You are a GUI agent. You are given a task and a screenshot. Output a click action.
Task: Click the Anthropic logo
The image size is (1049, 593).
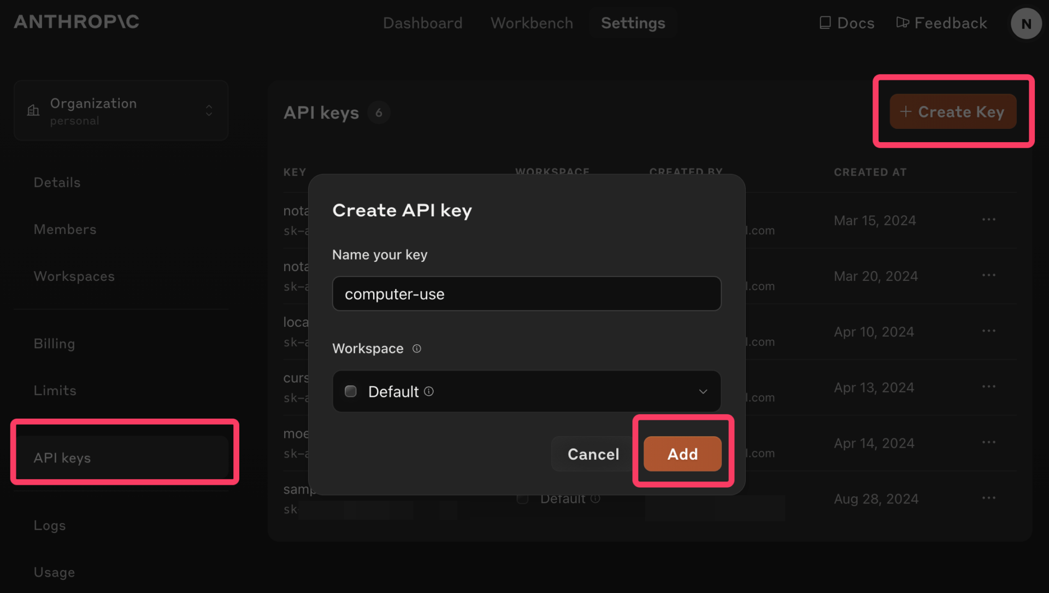point(76,22)
